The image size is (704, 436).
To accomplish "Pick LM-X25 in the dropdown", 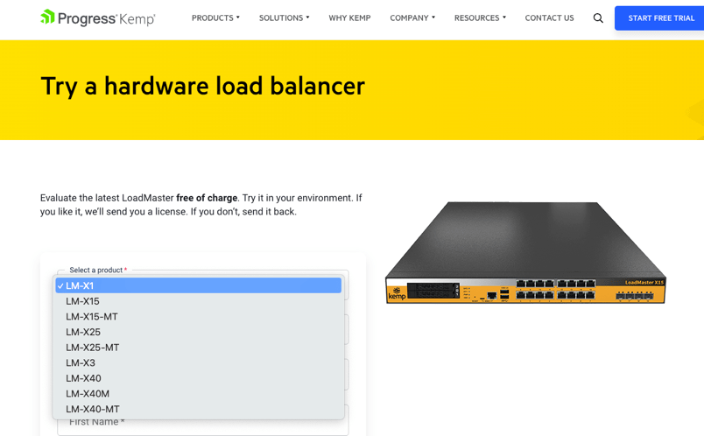I will pos(199,332).
